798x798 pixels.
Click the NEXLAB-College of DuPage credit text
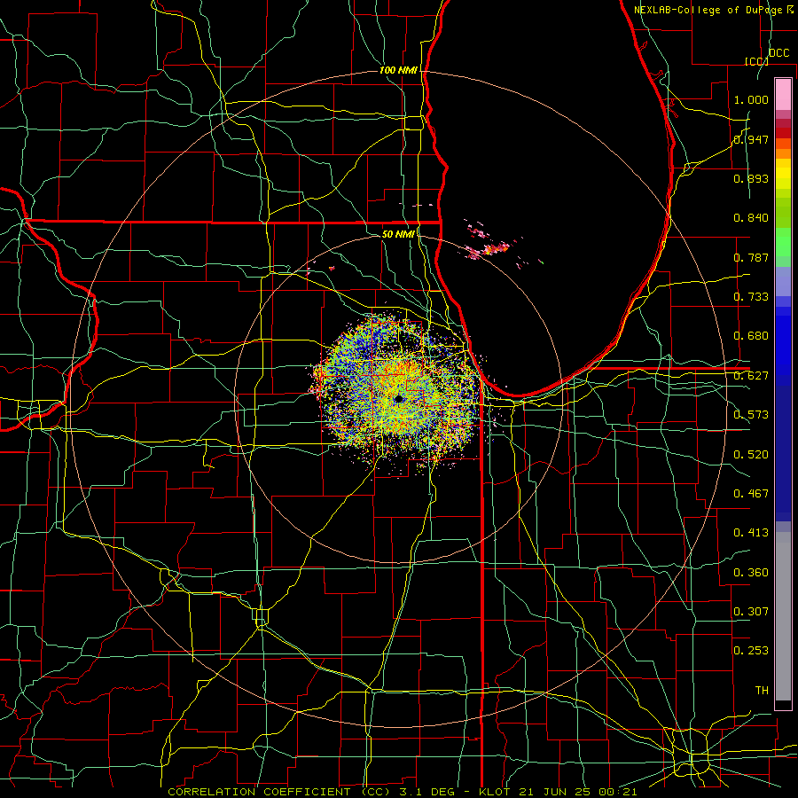[x=708, y=10]
